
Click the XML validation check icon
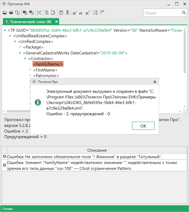point(47,13)
